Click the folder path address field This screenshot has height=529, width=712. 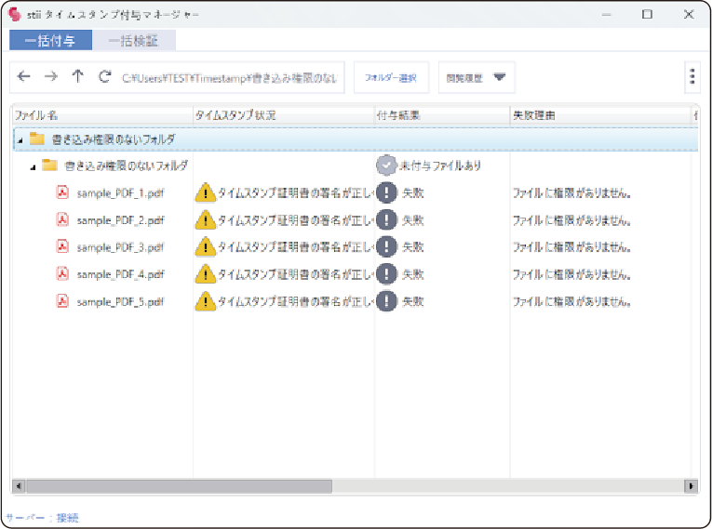click(x=231, y=79)
